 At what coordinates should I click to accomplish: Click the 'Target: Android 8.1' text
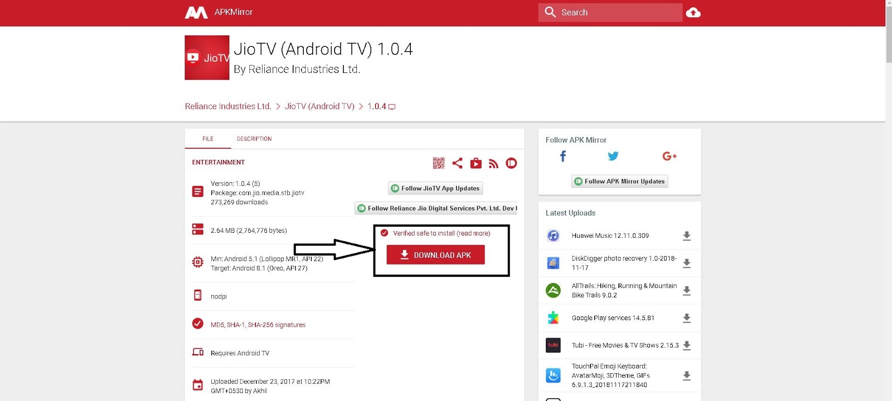[259, 268]
